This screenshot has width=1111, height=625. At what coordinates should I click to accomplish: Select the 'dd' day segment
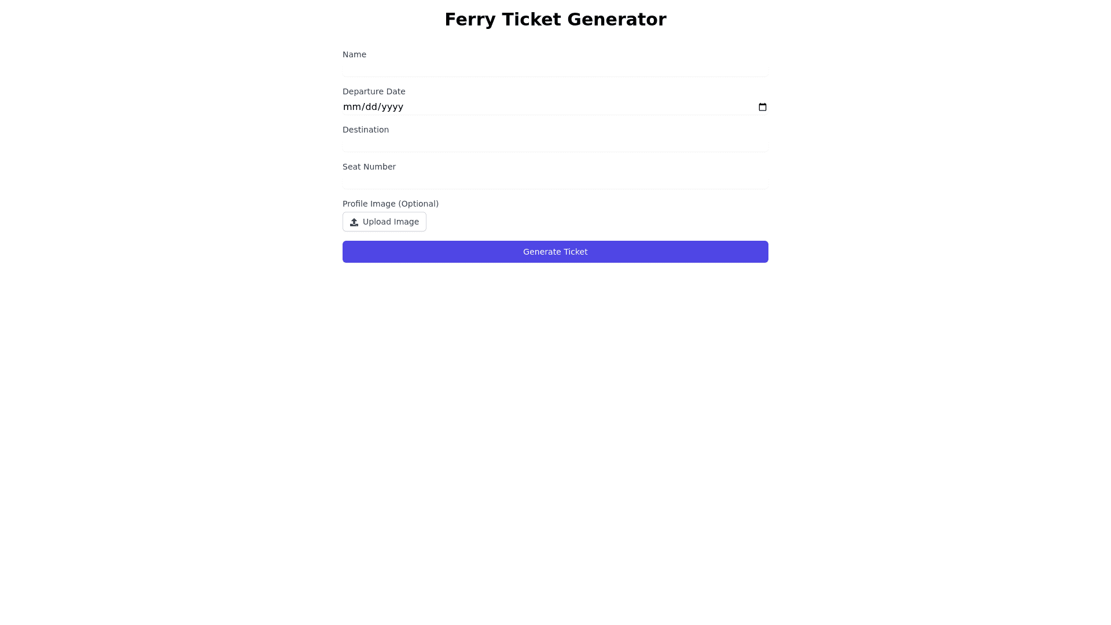coord(371,107)
